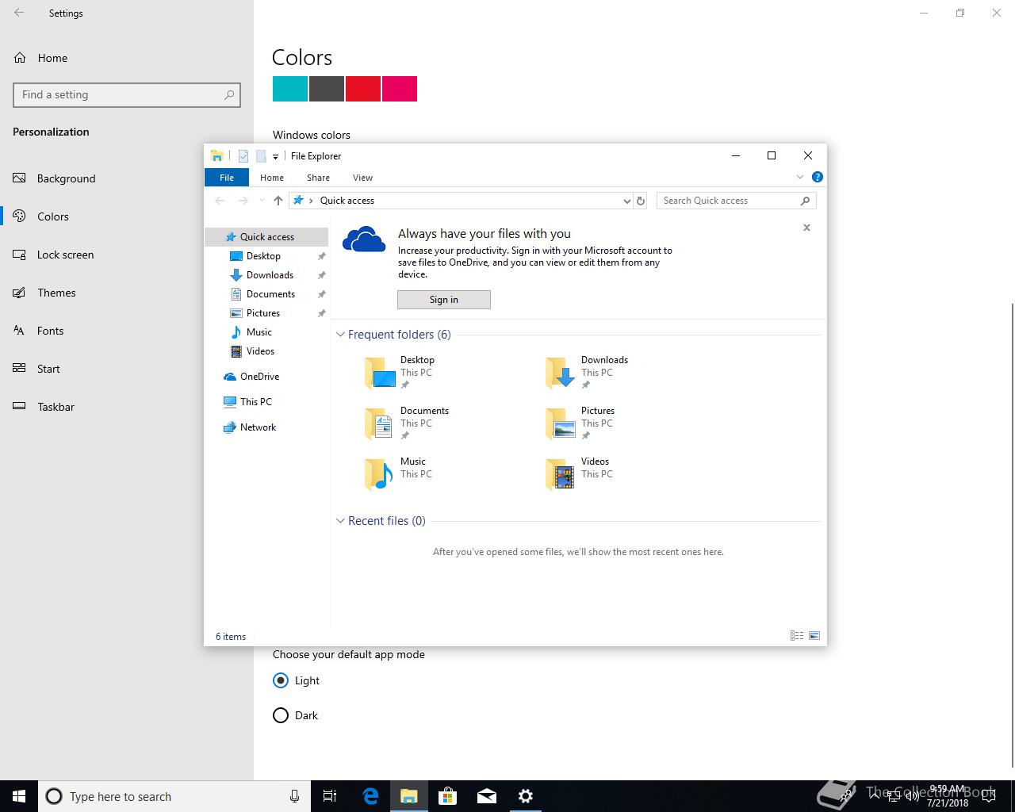
Task: Pick the dark gray color swatch
Action: point(327,89)
